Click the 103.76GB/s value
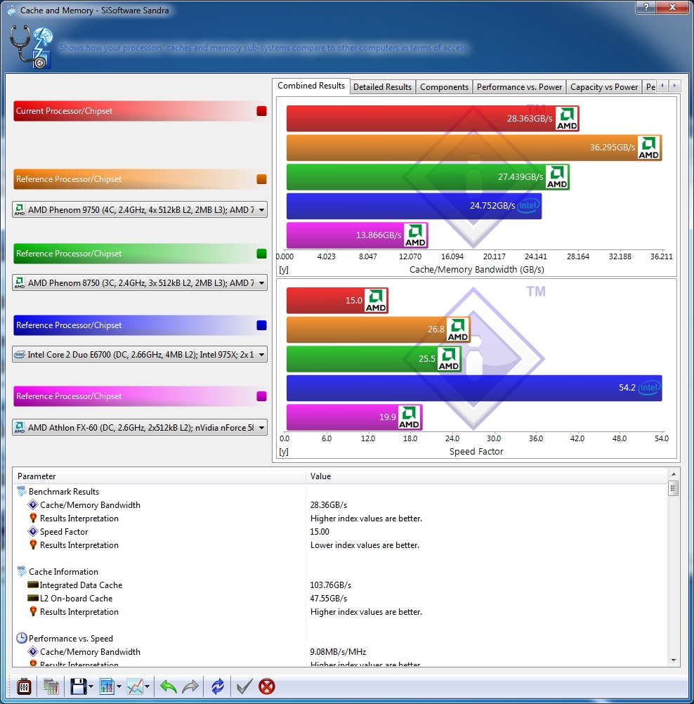 tap(331, 585)
